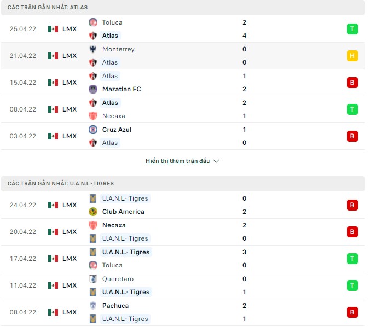Click the Queretaro team crest
The height and width of the screenshot is (327, 370).
(93, 278)
